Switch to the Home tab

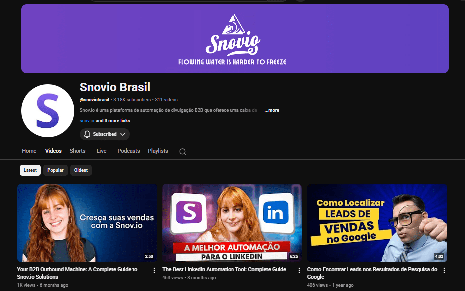click(x=29, y=151)
